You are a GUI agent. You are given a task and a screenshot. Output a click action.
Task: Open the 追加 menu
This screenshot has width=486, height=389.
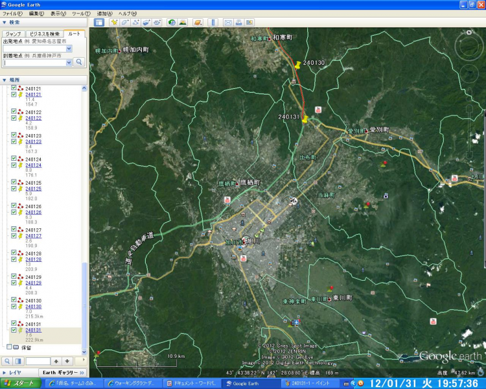click(x=105, y=14)
